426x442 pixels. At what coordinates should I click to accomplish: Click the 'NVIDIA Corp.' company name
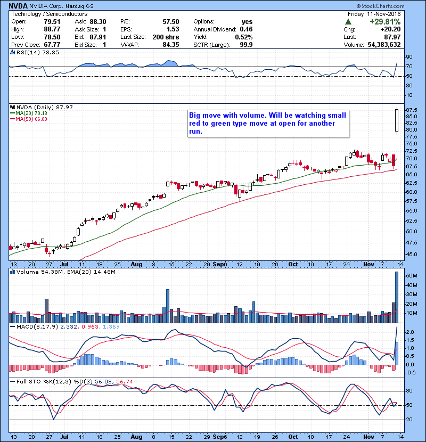click(x=46, y=6)
